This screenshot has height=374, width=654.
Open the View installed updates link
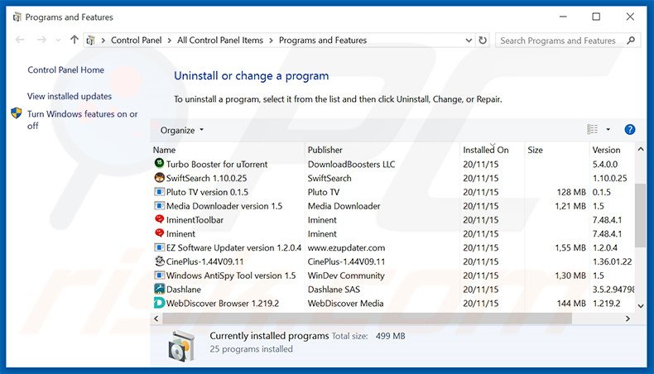click(x=70, y=96)
